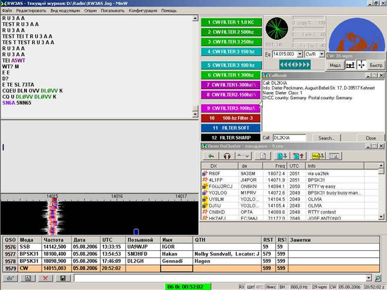Click the red marker flag at 14015 on spectrum
Viewport: 387px width, 290px height.
(55, 200)
